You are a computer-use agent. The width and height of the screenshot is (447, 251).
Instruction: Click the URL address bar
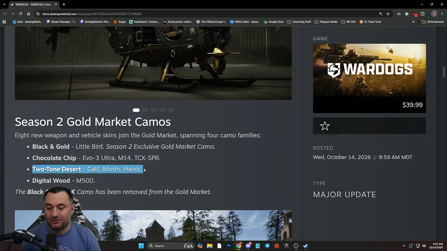207,14
